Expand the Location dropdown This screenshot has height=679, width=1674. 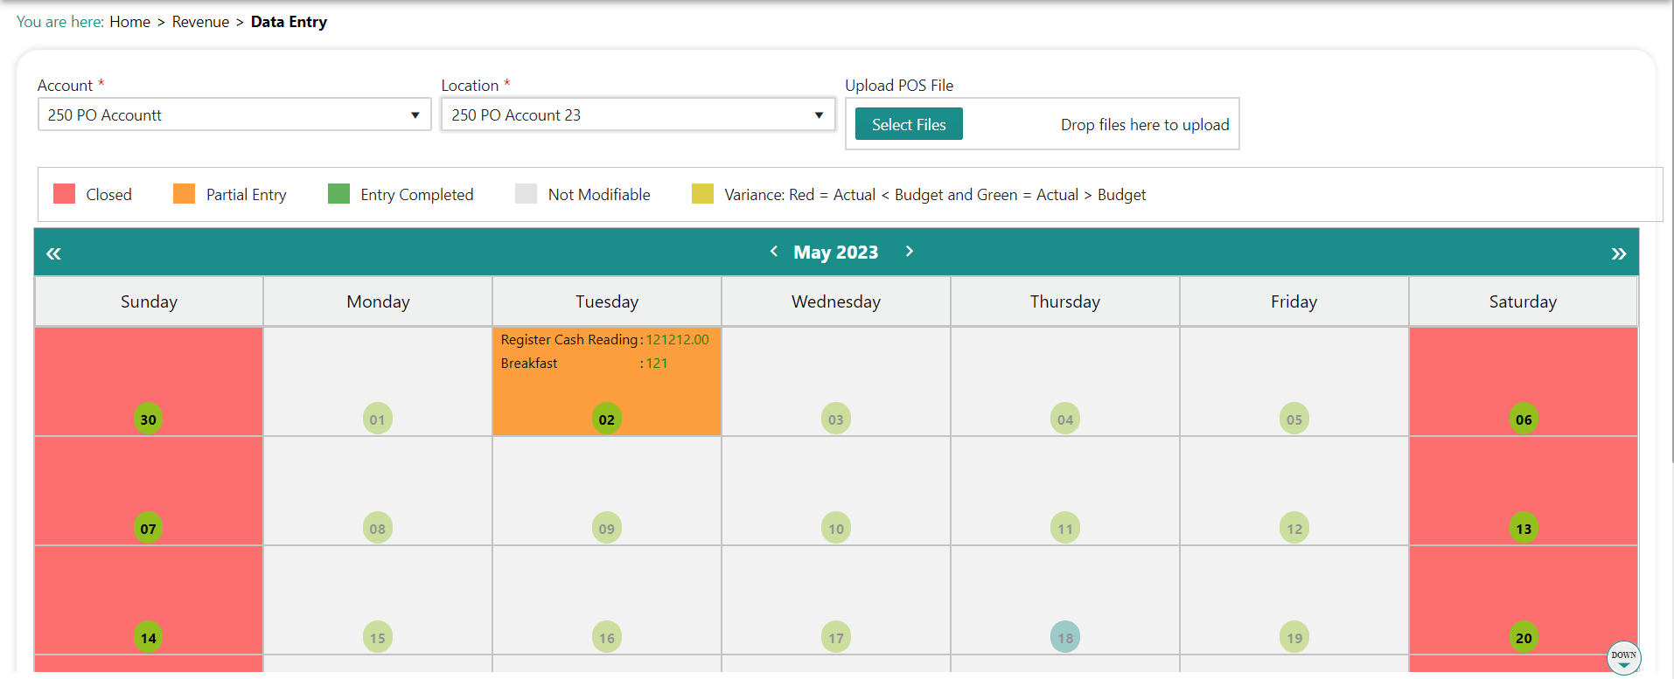(x=638, y=115)
